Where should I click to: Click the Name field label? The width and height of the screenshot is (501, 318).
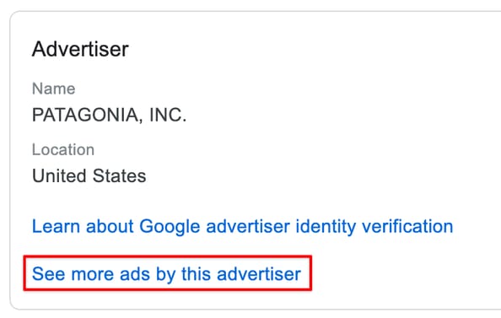[54, 89]
